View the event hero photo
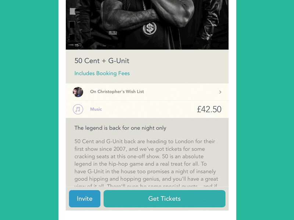 [x=147, y=25]
